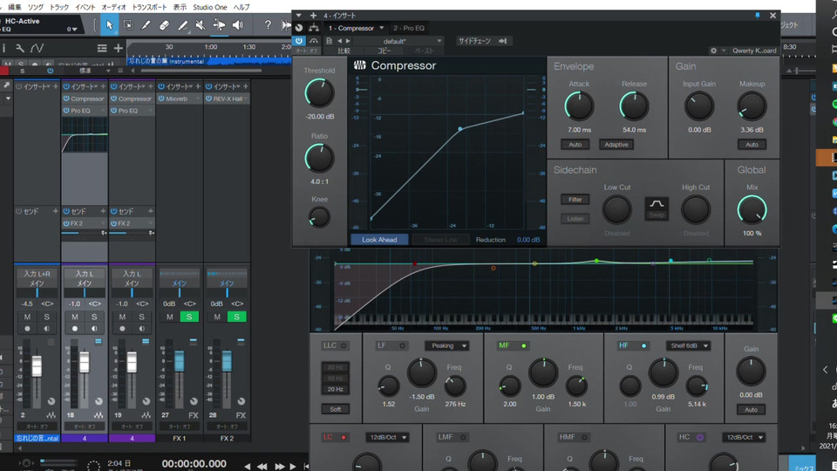The width and height of the screenshot is (837, 471).
Task: Toggle the HF band enable
Action: [x=643, y=345]
